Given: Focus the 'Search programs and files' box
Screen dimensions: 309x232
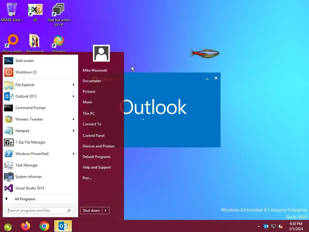Looking at the screenshot, I should [x=40, y=211].
